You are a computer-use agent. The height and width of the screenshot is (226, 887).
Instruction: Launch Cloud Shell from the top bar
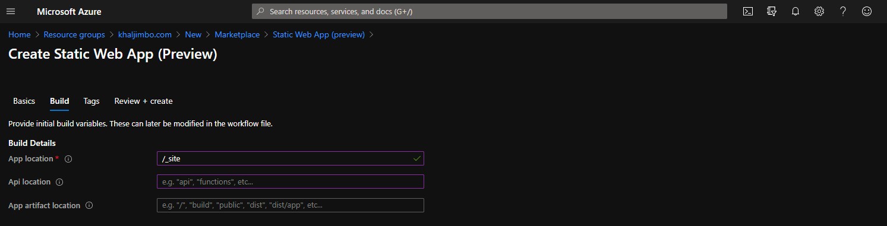click(x=749, y=11)
